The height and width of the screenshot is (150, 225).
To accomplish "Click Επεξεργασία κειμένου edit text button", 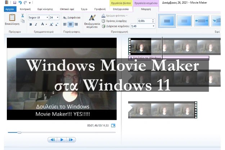I will click(x=92, y=21).
